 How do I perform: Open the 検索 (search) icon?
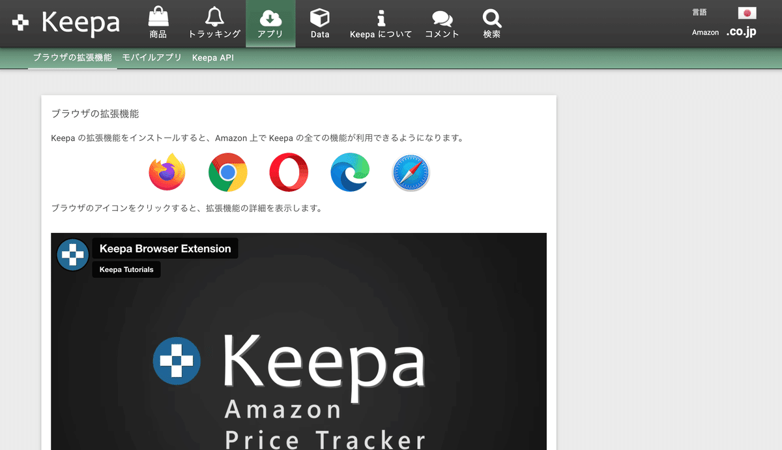pos(491,19)
